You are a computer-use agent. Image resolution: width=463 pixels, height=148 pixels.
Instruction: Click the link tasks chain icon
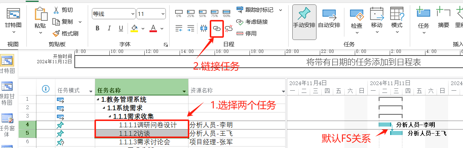216,28
